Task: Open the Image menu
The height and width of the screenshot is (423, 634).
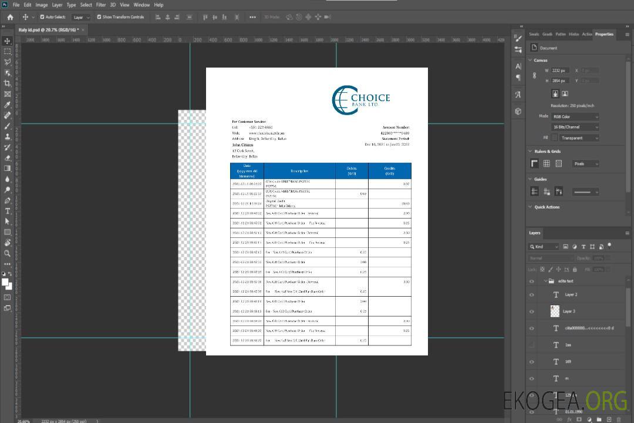Action: tap(41, 5)
